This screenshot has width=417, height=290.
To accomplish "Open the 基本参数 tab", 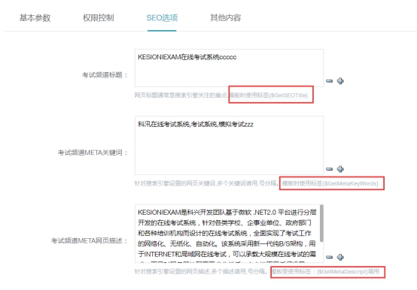I will pos(35,18).
